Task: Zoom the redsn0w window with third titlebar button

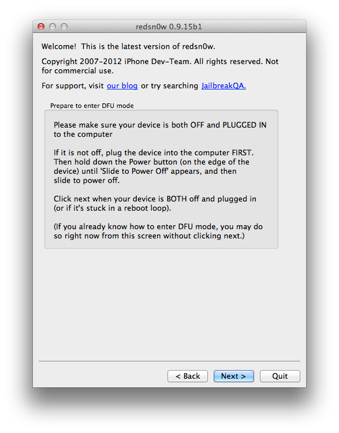Action: coord(64,27)
